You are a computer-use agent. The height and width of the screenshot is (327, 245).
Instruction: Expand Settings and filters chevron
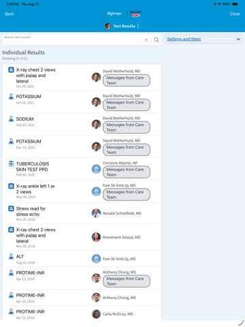[x=238, y=39]
